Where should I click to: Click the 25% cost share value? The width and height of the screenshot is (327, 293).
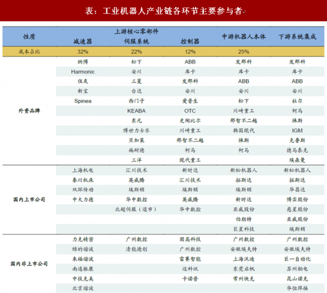click(x=243, y=52)
